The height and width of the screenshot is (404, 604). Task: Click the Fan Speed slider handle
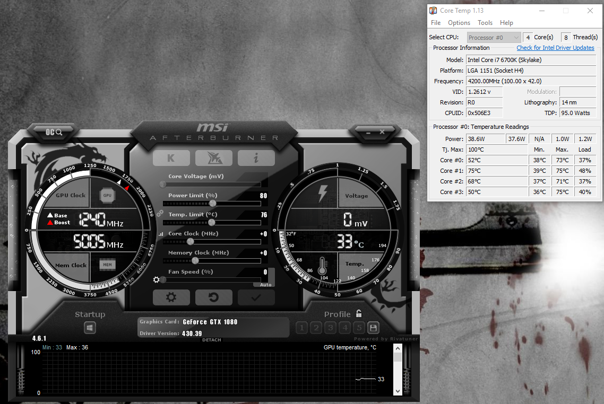click(163, 280)
